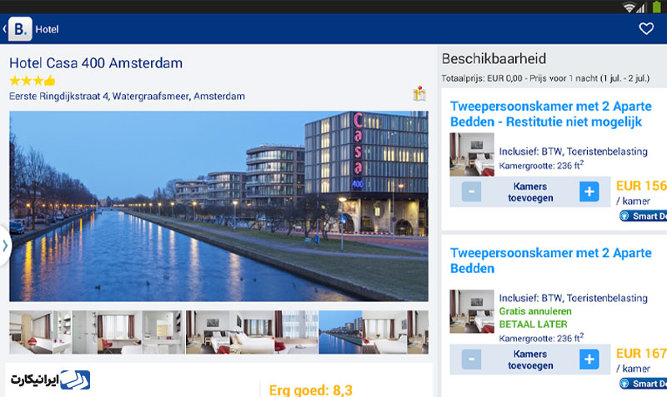The width and height of the screenshot is (667, 397).
Task: Tap Smart Deal badge under EUR 156
Action: pyautogui.click(x=643, y=216)
